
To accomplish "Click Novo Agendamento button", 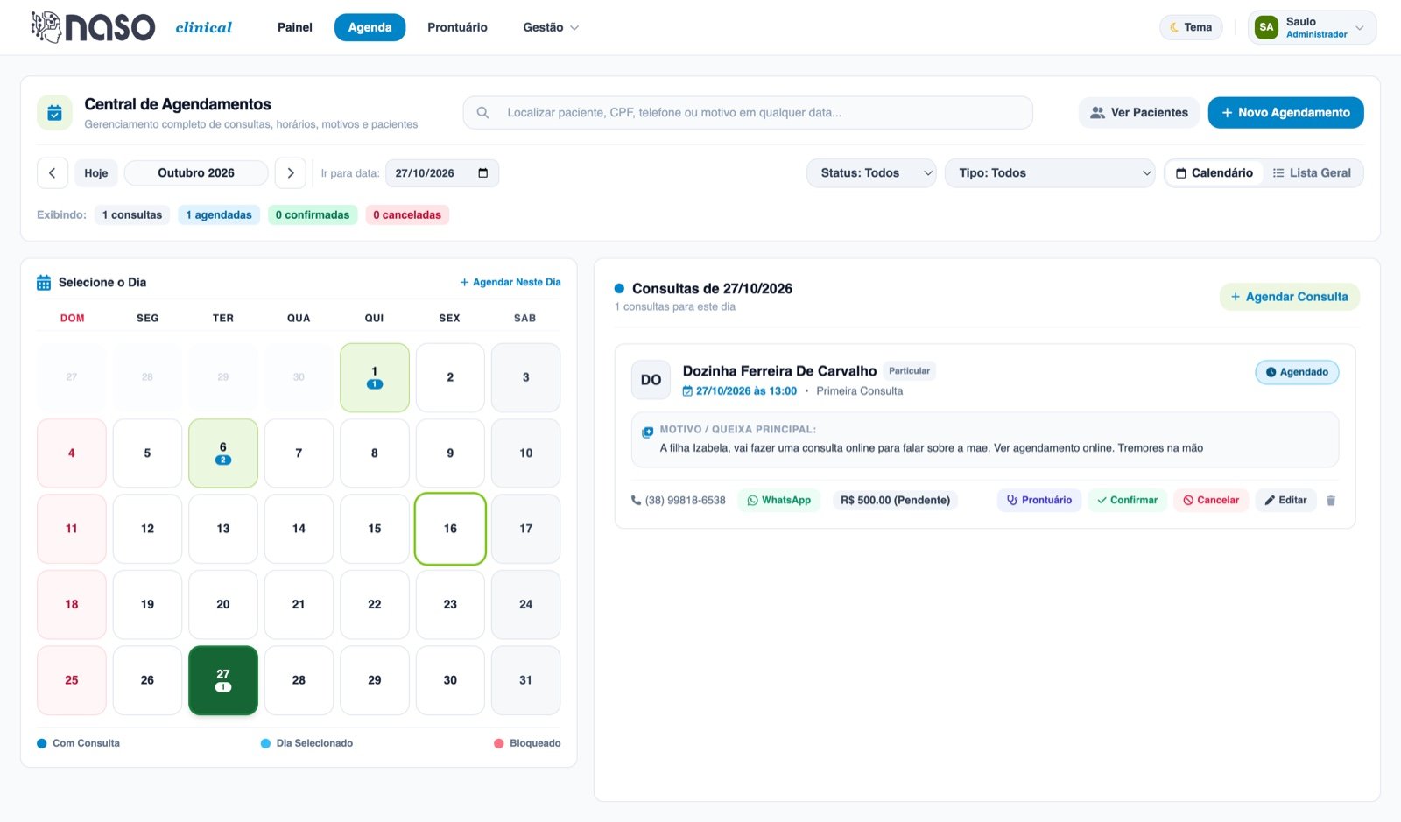I will [1285, 112].
